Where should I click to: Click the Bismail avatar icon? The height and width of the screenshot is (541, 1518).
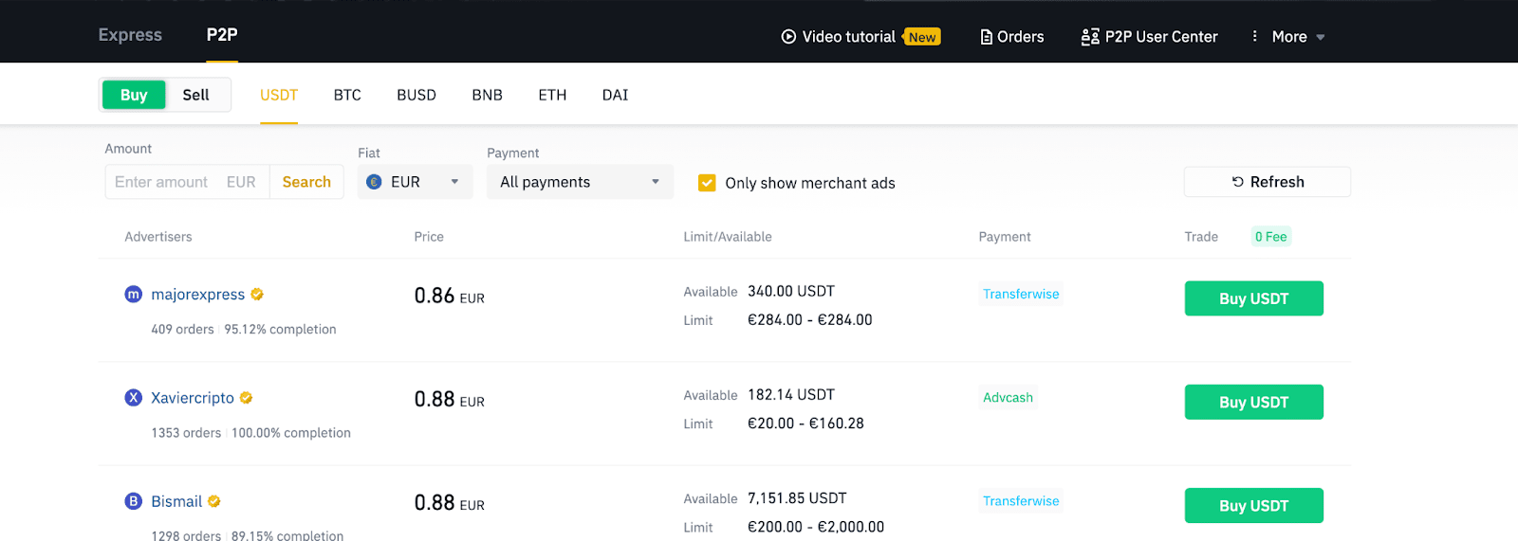coord(134,501)
